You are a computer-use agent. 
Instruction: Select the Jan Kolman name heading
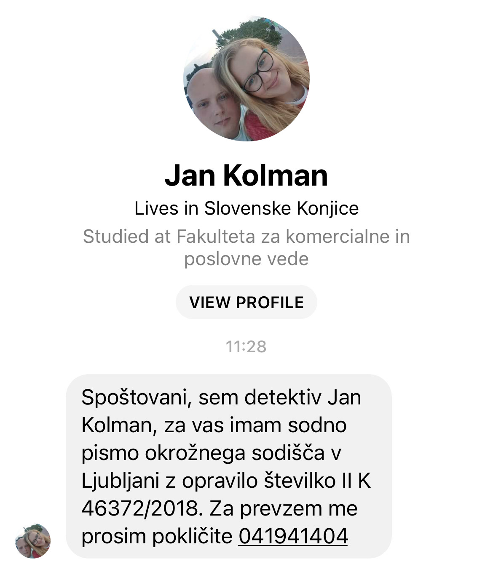point(246,175)
